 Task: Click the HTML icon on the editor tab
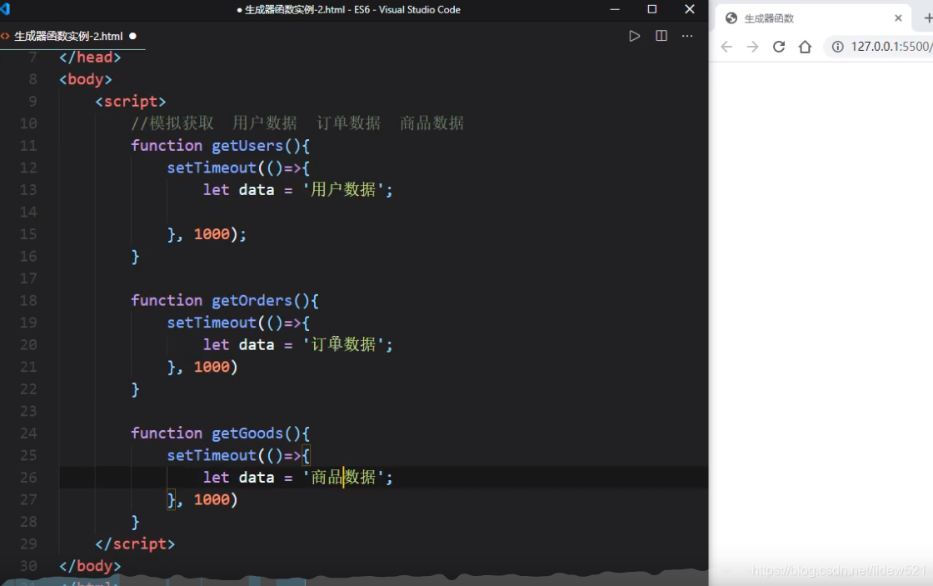(x=7, y=36)
